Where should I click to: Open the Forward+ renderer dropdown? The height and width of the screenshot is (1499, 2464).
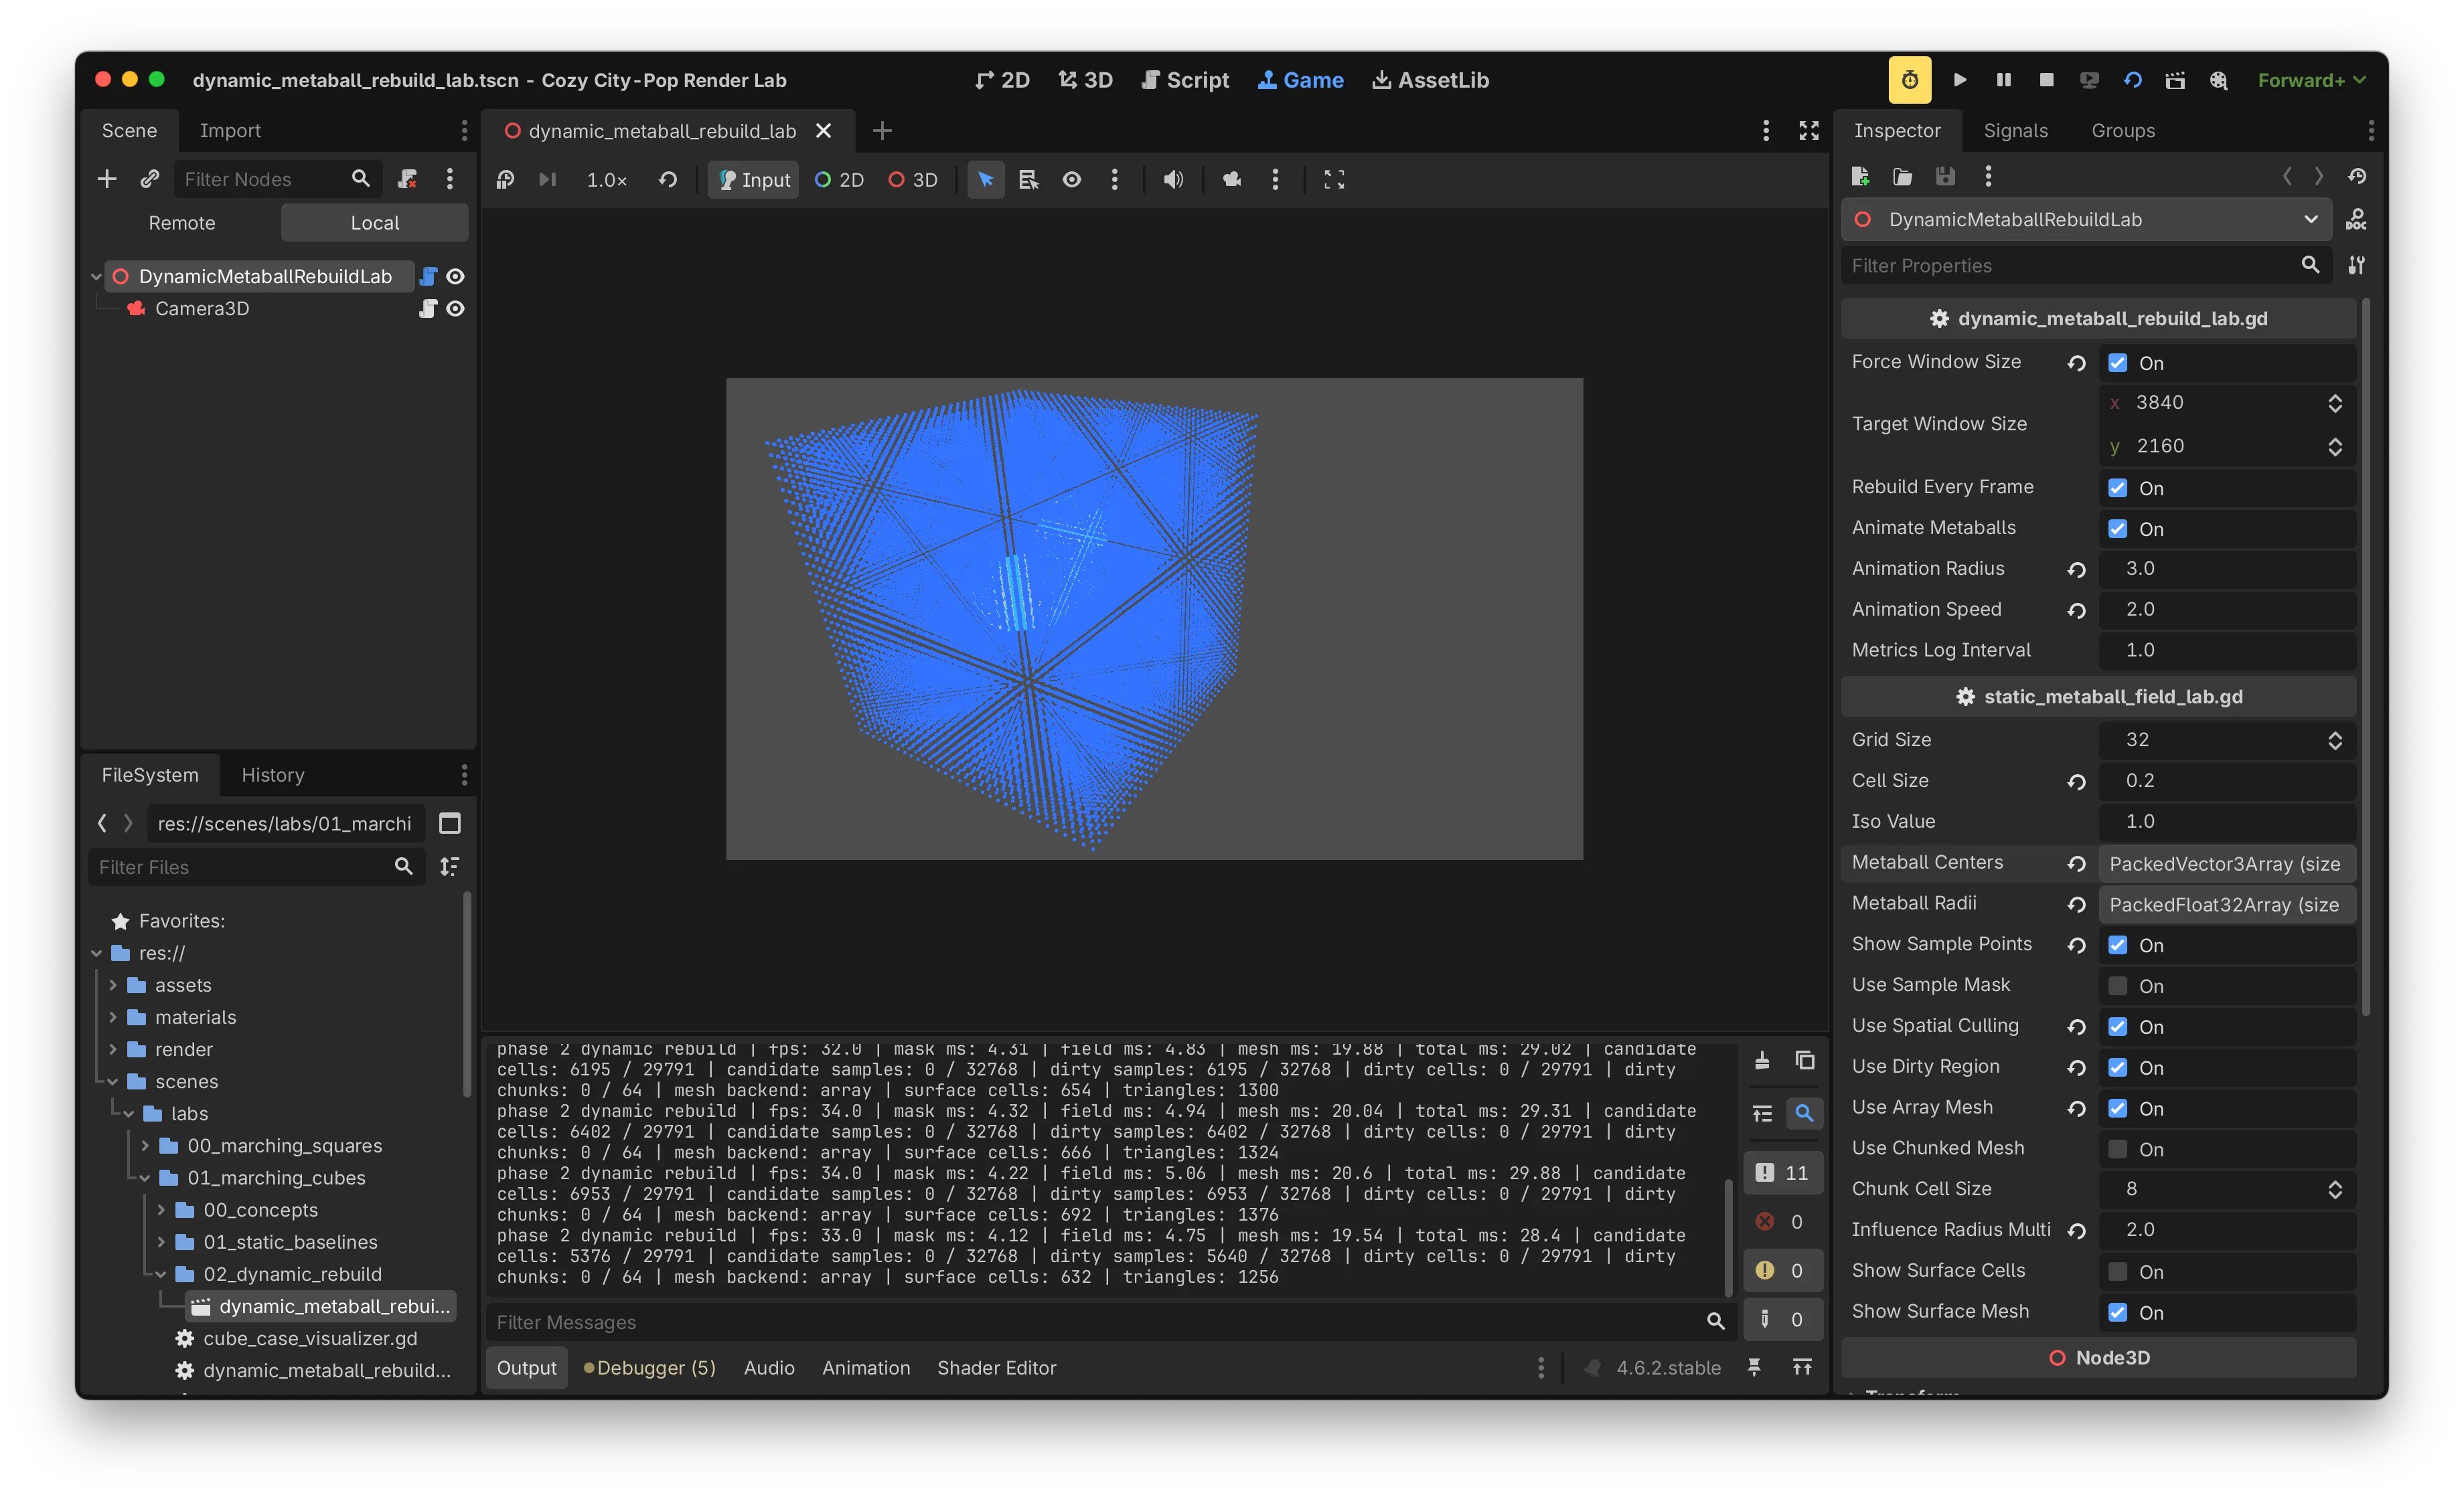(2312, 80)
